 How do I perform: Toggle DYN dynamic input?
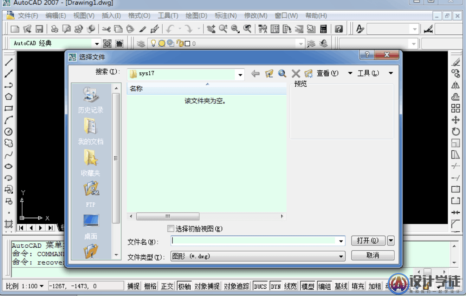pyautogui.click(x=276, y=286)
